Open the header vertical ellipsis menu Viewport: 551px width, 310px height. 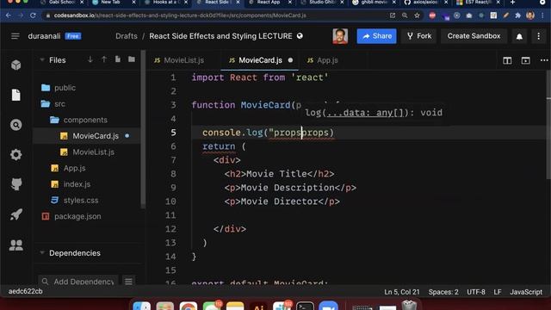[x=538, y=36]
